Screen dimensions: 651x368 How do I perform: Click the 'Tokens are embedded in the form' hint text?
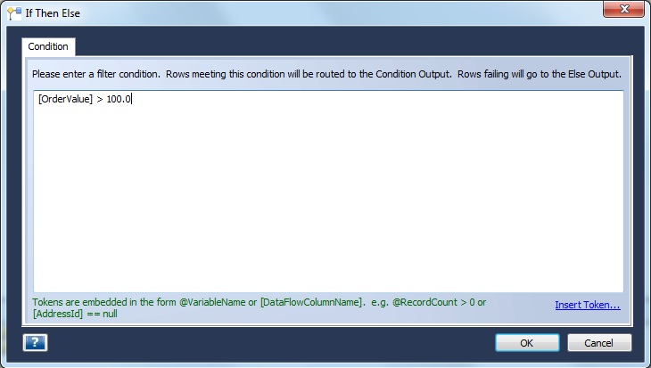pos(260,307)
